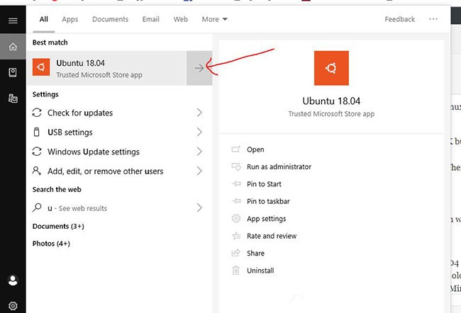Expand Ubuntu 18.04 result with arrow button
Screen dimensions: 461x313
click(199, 68)
